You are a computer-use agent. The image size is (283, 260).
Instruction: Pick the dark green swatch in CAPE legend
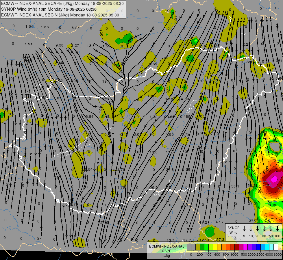tap(202, 247)
